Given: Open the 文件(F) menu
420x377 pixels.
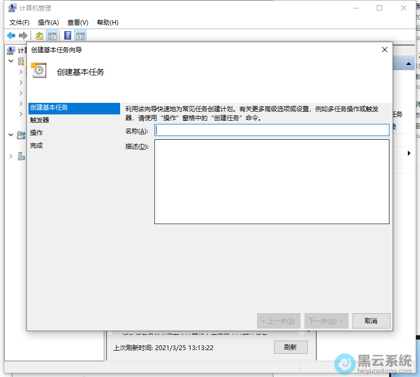Looking at the screenshot, I should click(19, 23).
